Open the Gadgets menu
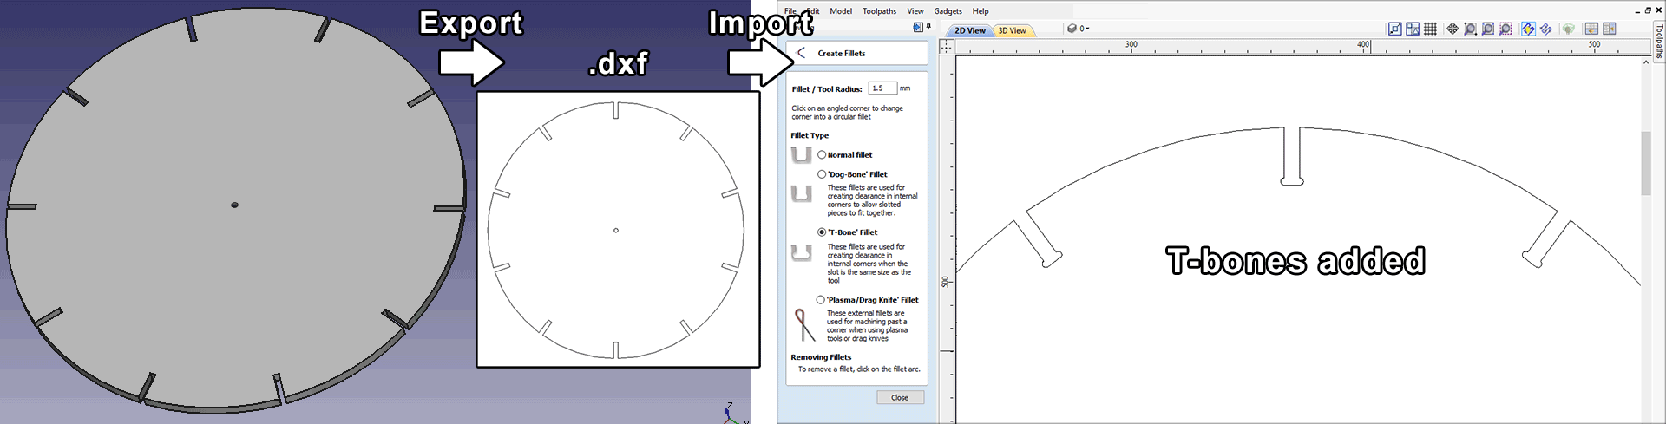Image resolution: width=1666 pixels, height=424 pixels. pos(948,11)
